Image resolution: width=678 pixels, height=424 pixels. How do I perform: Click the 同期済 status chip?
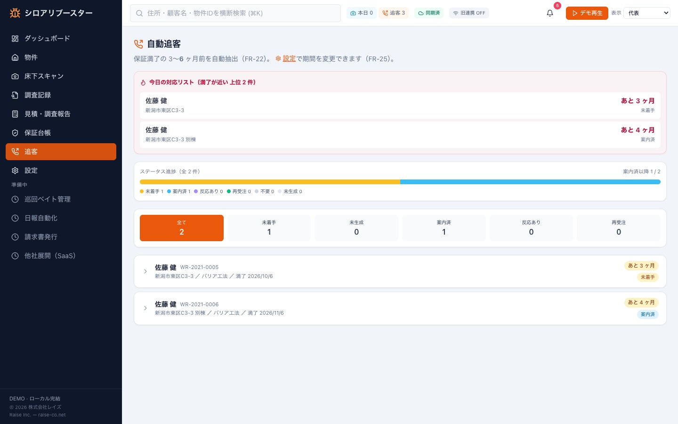429,13
